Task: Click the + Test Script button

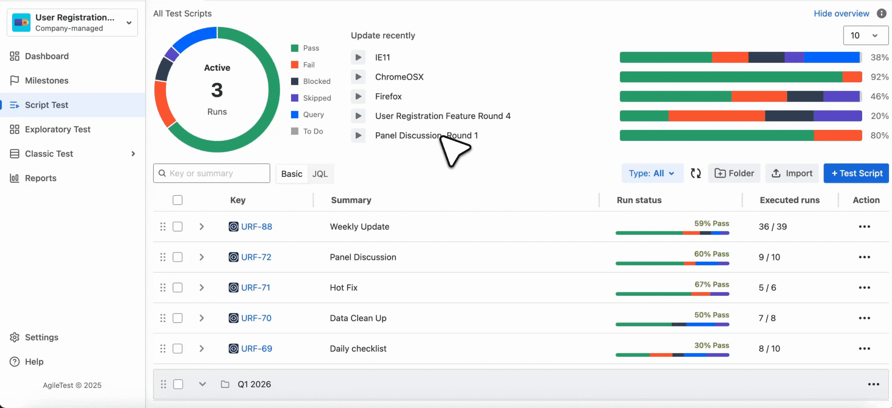Action: pyautogui.click(x=856, y=173)
